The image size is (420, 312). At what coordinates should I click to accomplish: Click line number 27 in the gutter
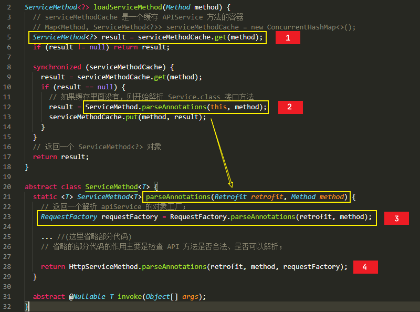click(x=7, y=257)
